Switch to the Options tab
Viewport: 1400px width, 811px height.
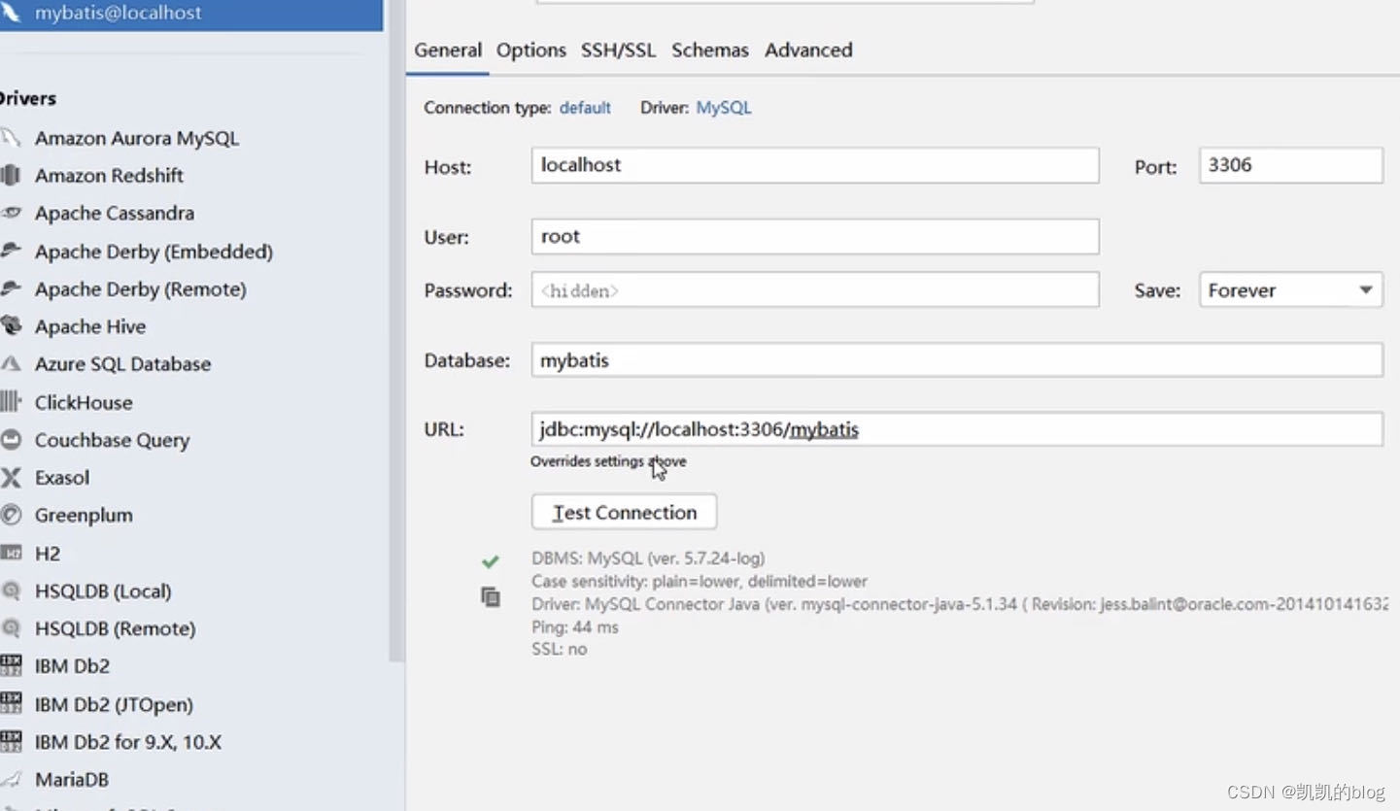coord(530,50)
